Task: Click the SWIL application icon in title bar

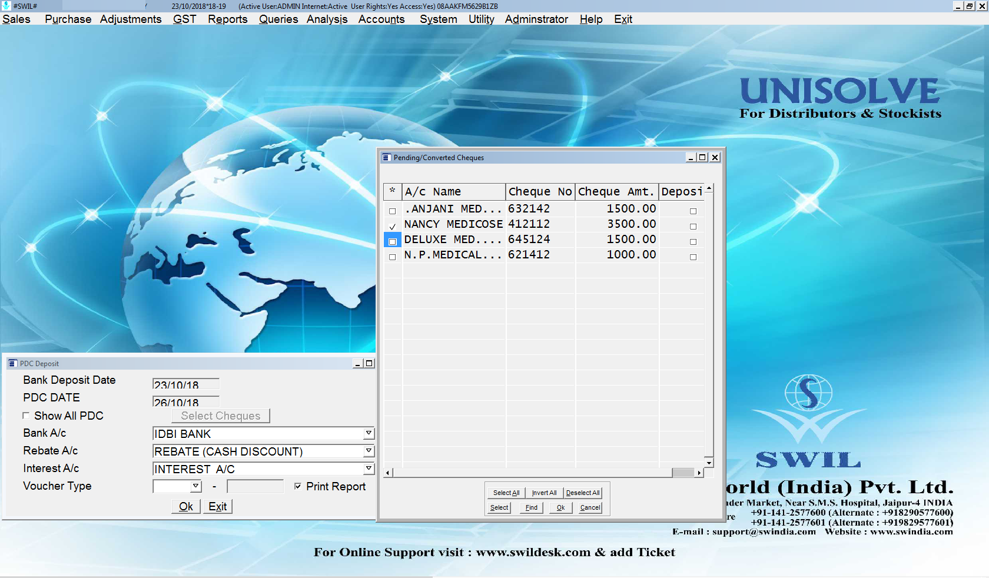Action: point(6,6)
